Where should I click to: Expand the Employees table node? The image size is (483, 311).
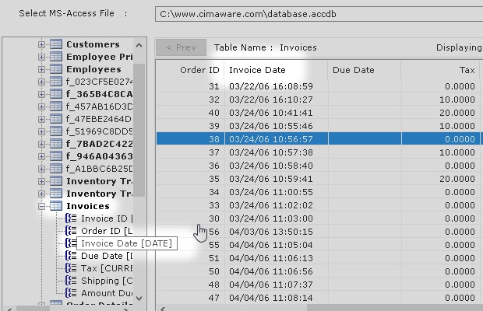click(x=42, y=69)
